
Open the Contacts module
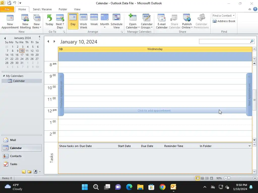22,156
